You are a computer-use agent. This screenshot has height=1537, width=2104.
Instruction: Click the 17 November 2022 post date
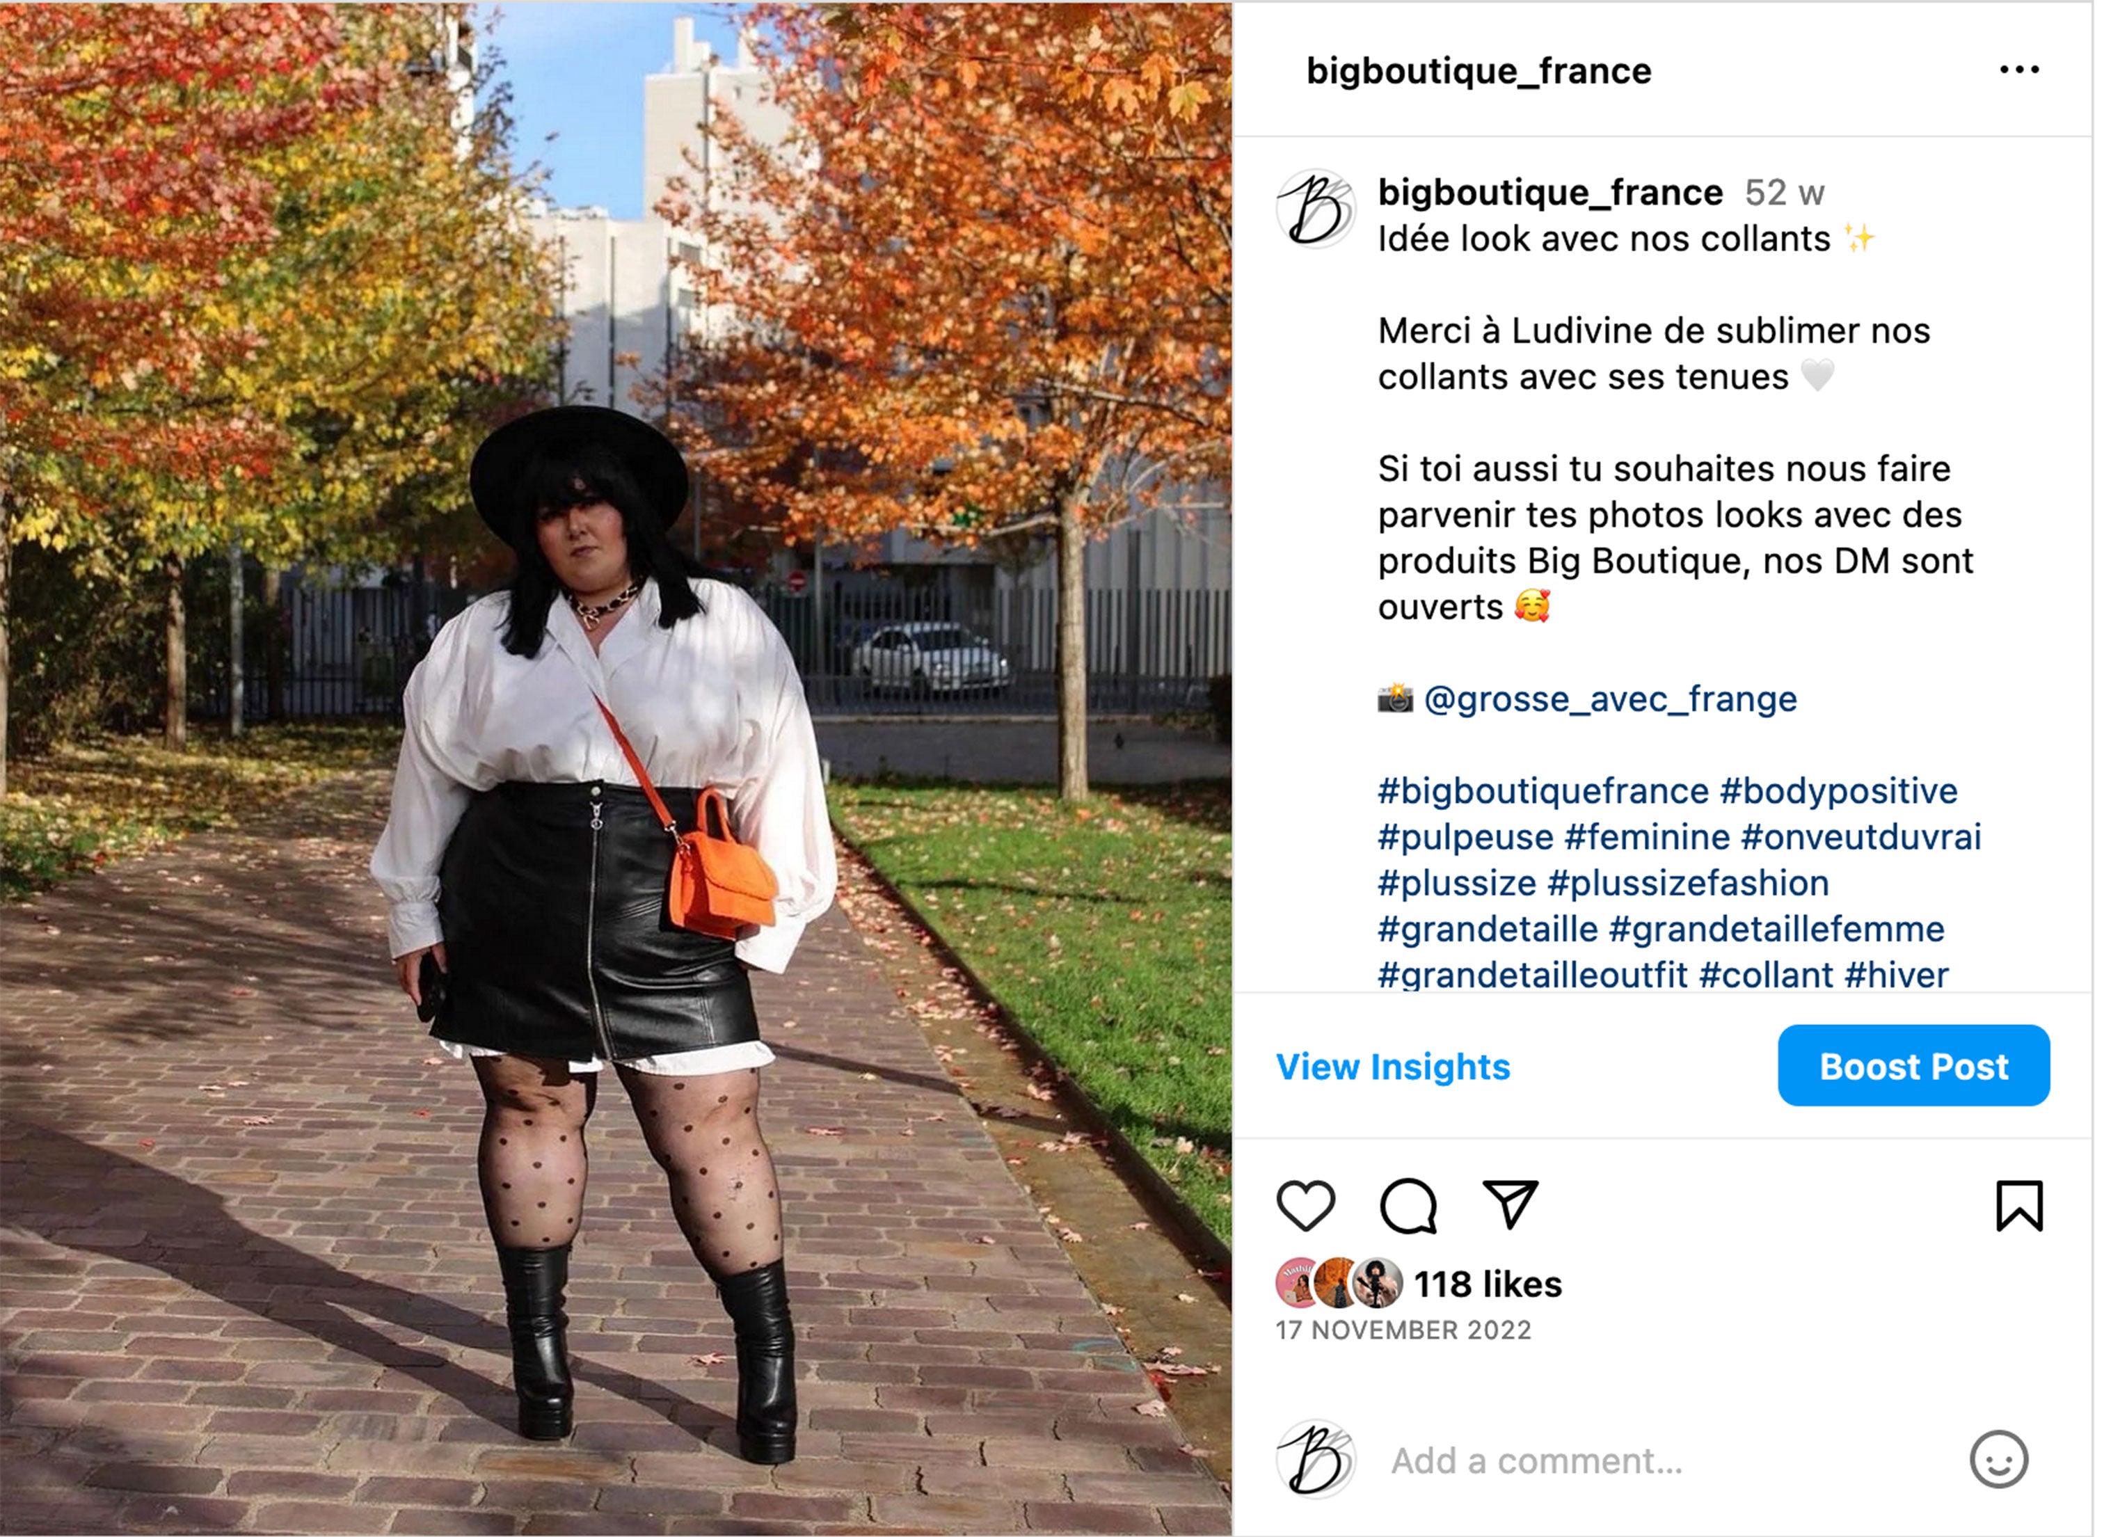pyautogui.click(x=1403, y=1330)
